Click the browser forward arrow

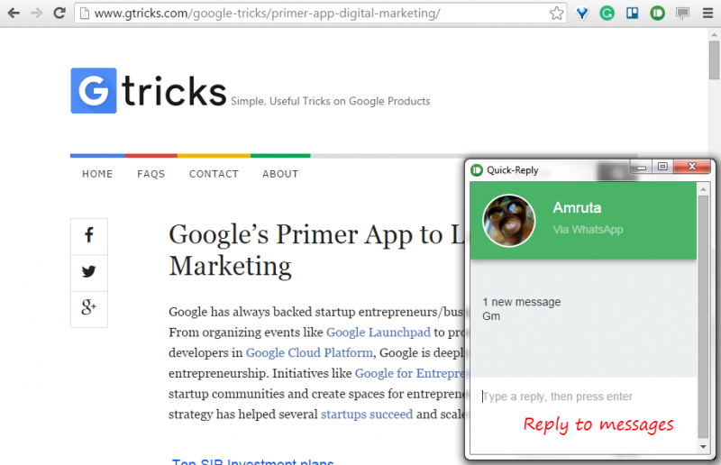tap(36, 13)
